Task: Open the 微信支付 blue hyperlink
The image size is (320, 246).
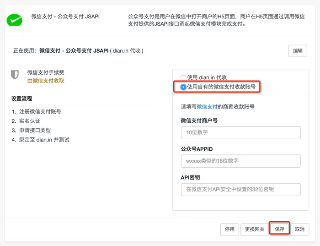Action: click(207, 107)
